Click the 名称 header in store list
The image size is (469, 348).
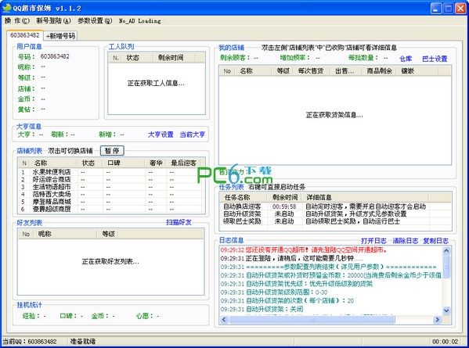pyautogui.click(x=53, y=163)
